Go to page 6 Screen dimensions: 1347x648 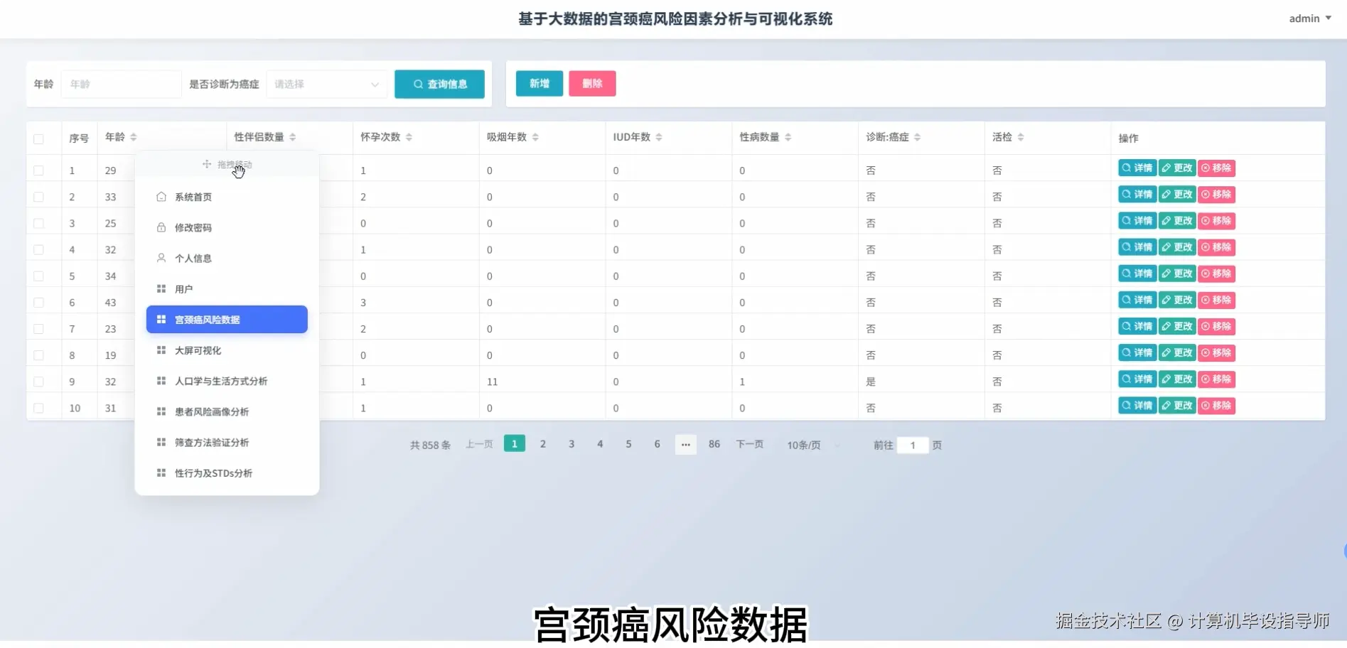coord(657,443)
